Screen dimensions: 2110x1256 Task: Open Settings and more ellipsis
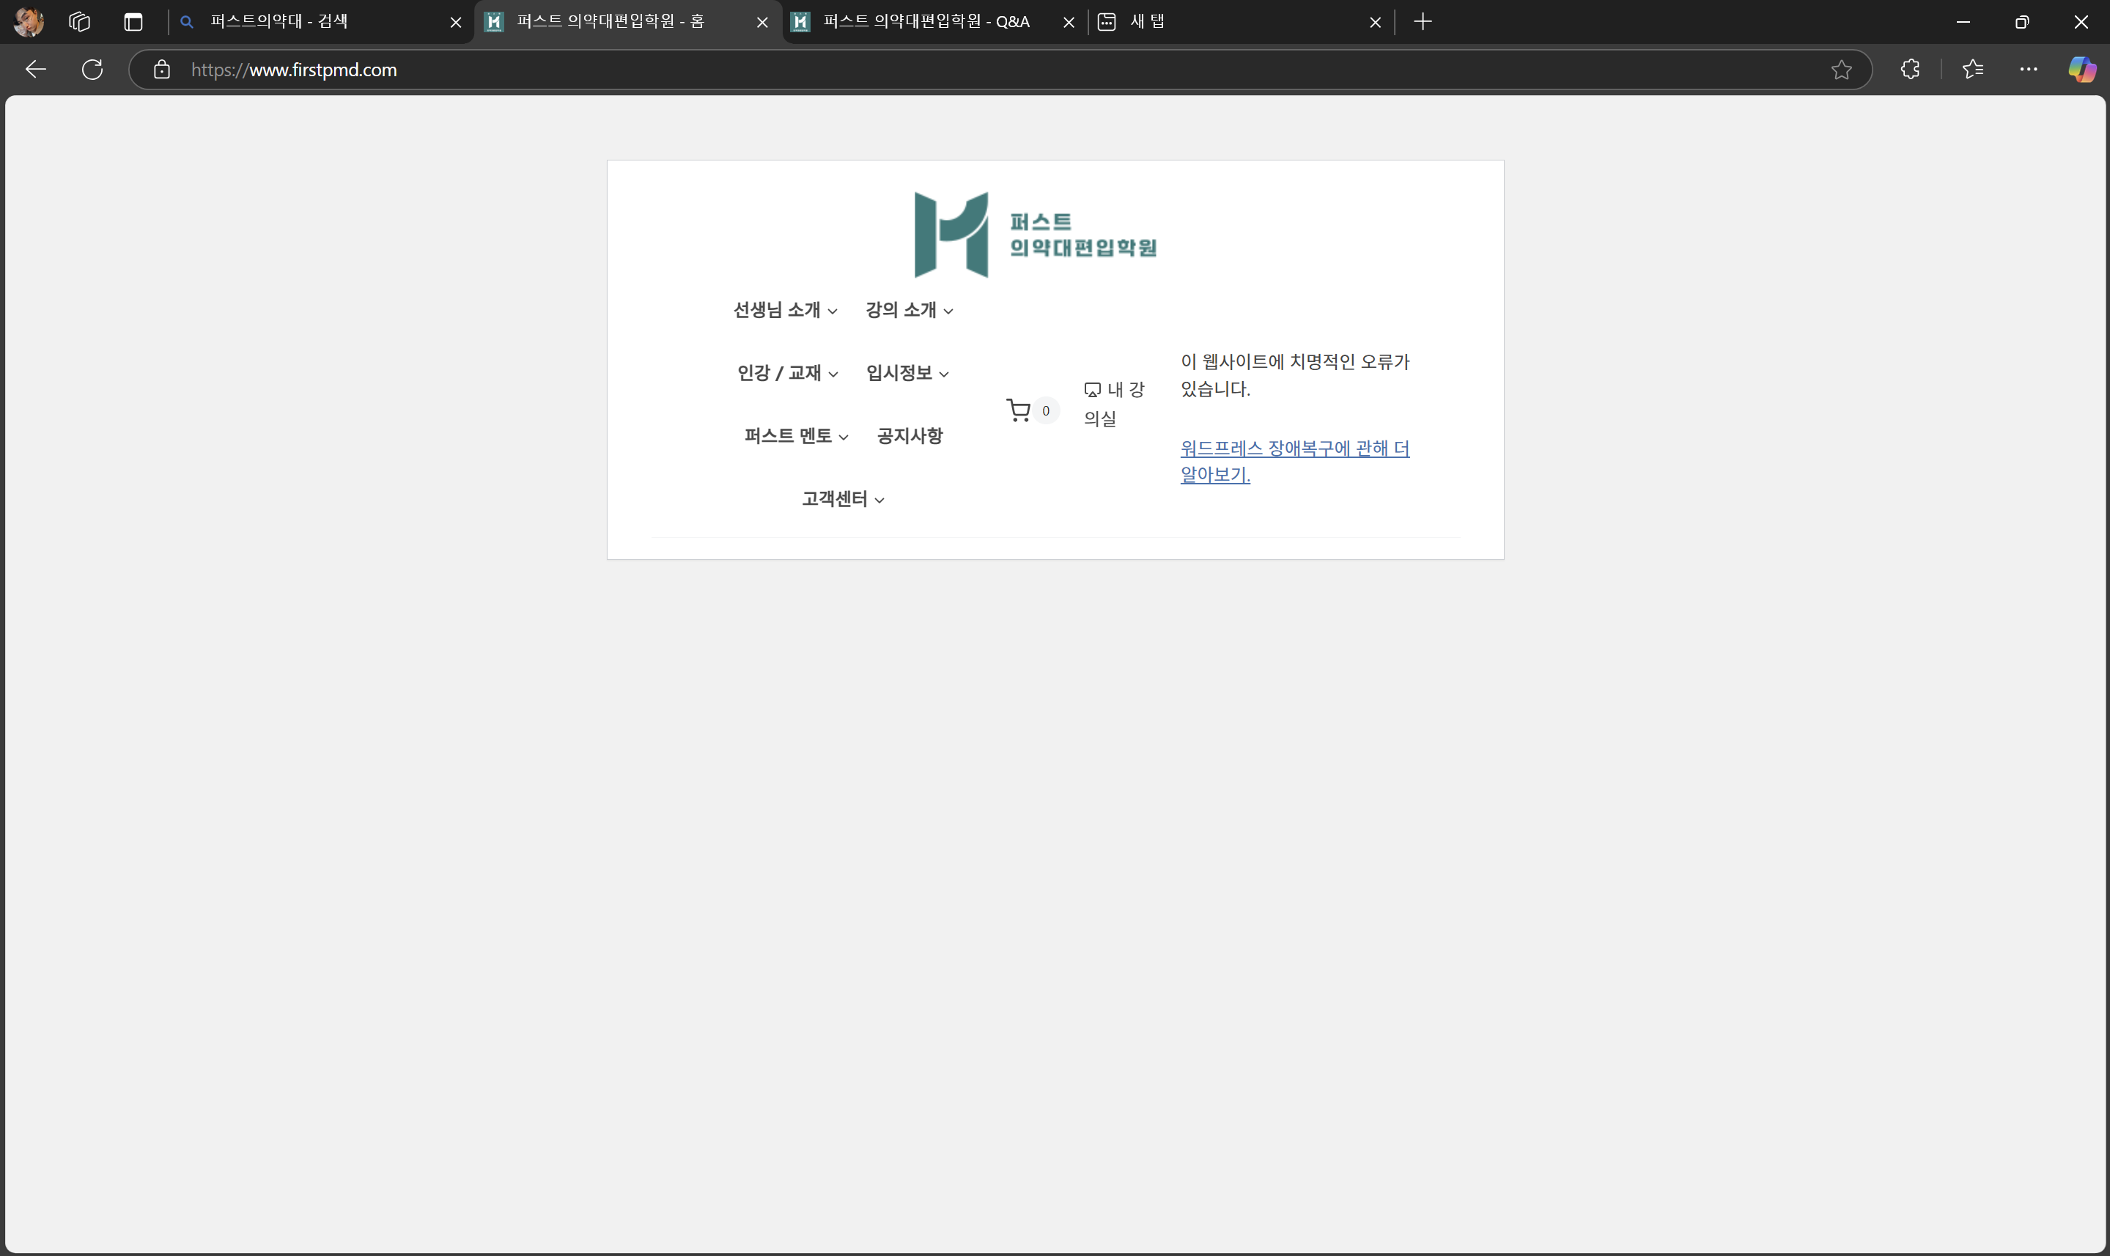[2028, 70]
